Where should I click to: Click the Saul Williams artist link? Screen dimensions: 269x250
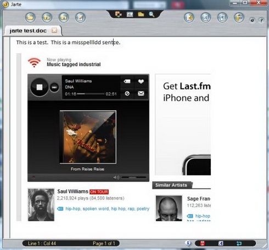tap(73, 191)
